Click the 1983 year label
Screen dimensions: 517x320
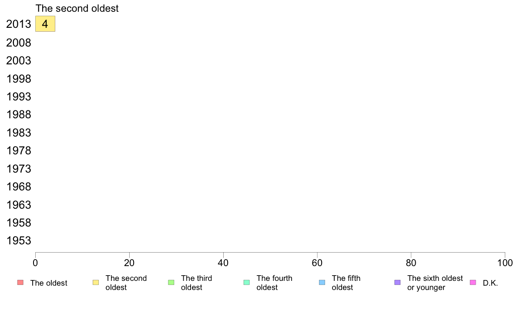(x=19, y=133)
